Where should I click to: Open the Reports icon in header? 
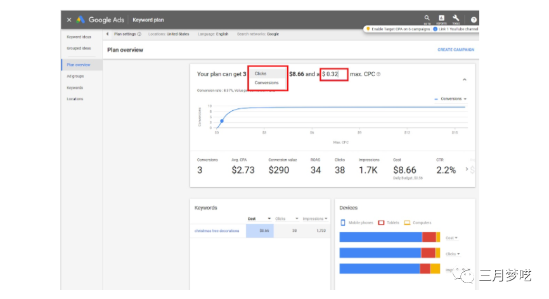coord(441,18)
